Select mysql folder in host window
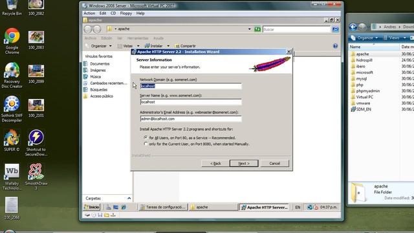 point(362,78)
